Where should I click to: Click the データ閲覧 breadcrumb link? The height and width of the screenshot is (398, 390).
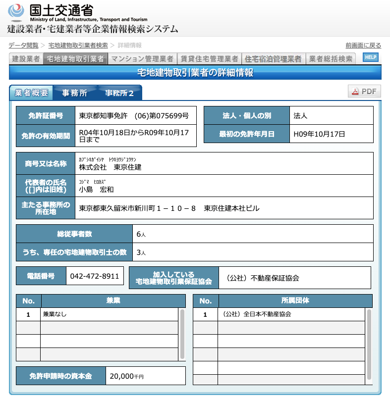click(x=23, y=45)
